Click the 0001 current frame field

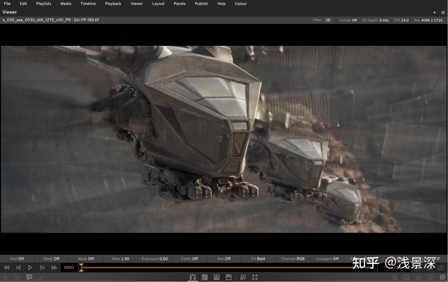tap(69, 267)
